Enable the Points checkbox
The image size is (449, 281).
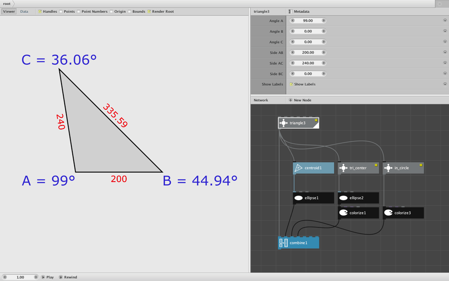pyautogui.click(x=61, y=12)
